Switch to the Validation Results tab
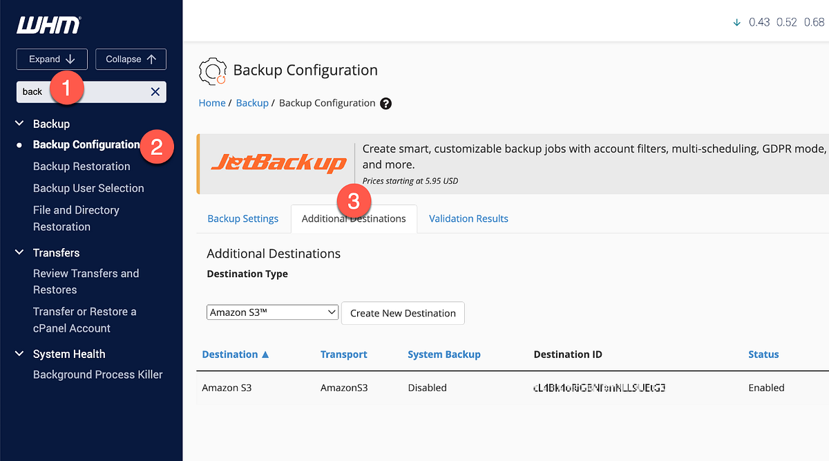The width and height of the screenshot is (829, 461). (468, 218)
